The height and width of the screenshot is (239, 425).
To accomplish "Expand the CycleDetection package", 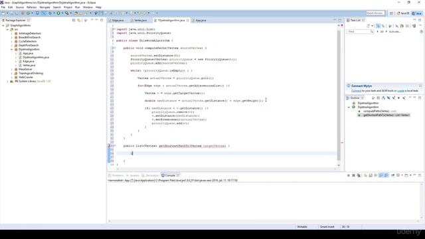I will [x=12, y=41].
